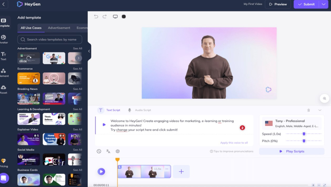331x187 pixels.
Task: Open the Template sidebar panel
Action: pyautogui.click(x=4, y=23)
